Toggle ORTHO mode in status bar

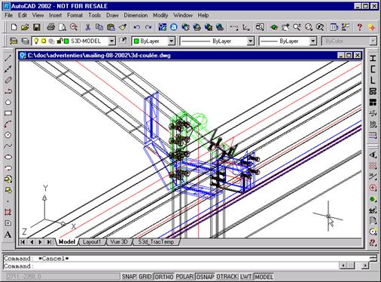click(x=163, y=277)
